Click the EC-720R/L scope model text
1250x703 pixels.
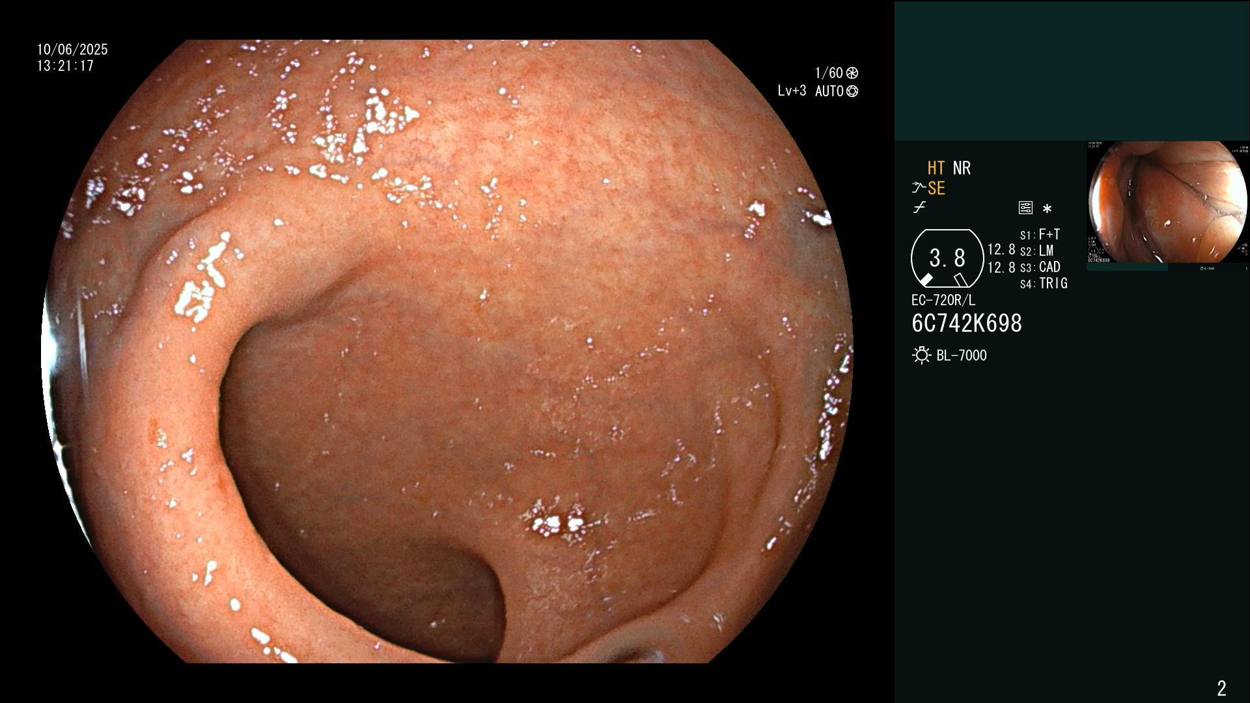point(943,300)
